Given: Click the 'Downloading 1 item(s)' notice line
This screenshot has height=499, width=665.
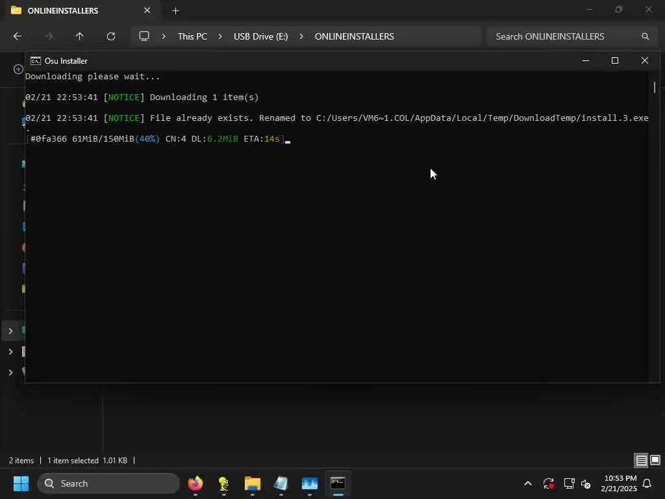Looking at the screenshot, I should coord(142,97).
